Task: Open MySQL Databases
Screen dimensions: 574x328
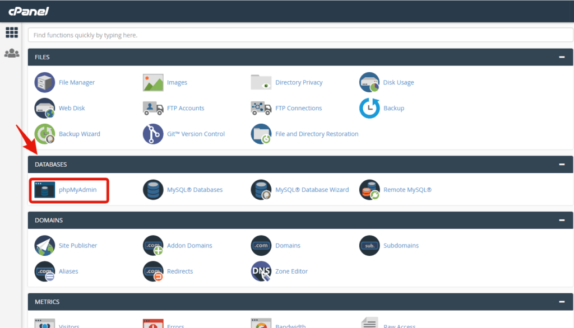Action: coord(184,190)
